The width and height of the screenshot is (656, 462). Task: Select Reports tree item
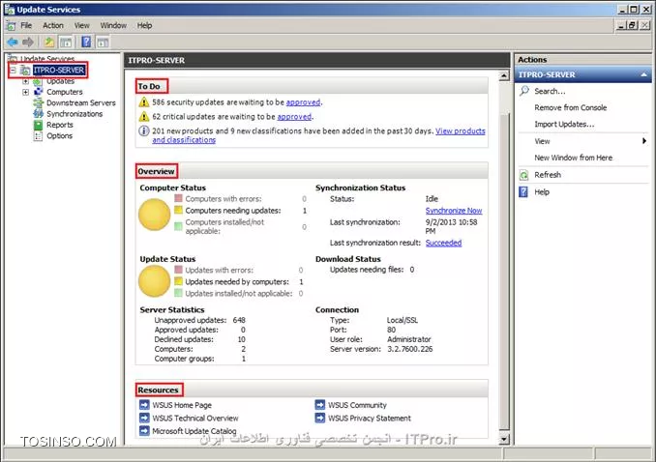(60, 125)
